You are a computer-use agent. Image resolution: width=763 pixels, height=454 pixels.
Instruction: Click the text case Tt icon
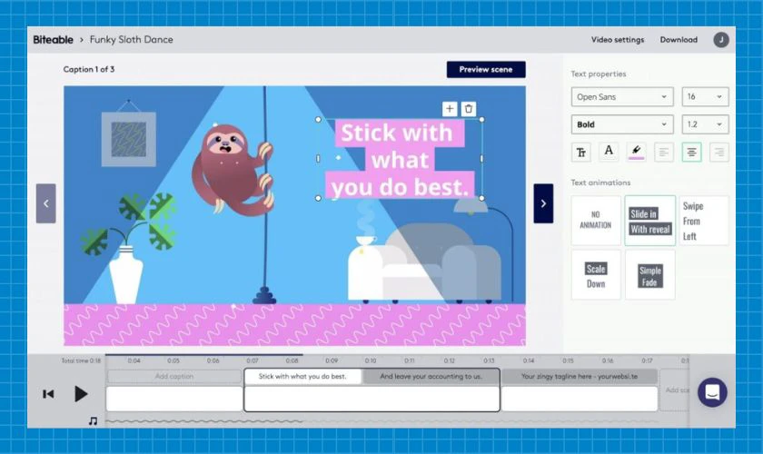(581, 153)
